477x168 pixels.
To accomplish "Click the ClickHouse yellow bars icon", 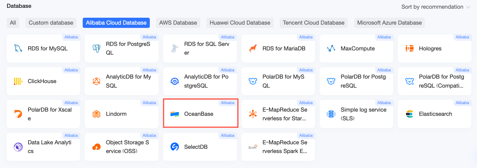I will click(18, 81).
